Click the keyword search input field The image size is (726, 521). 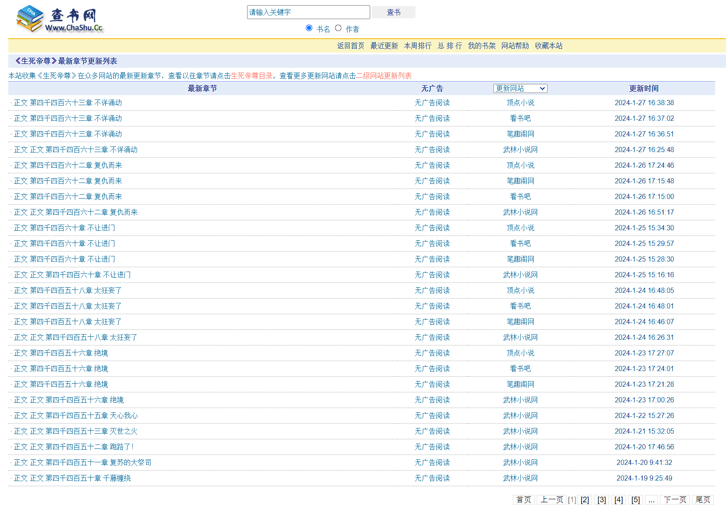click(308, 12)
